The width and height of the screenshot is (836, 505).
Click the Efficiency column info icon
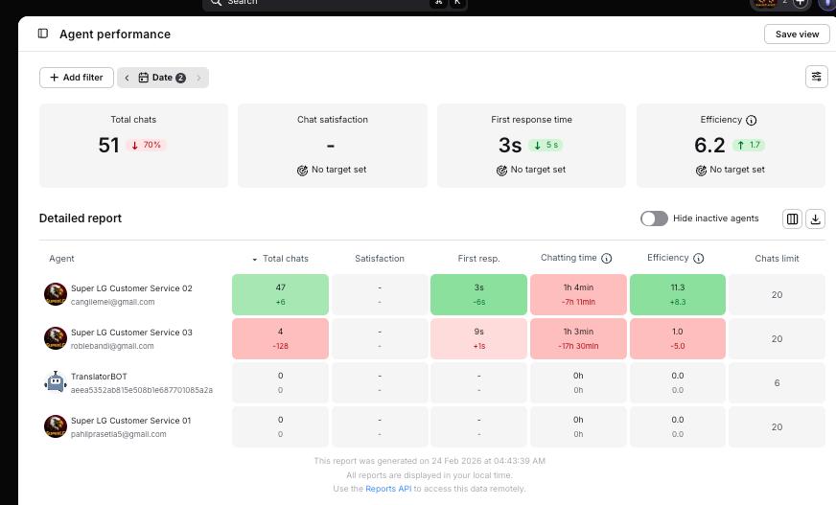pos(699,259)
